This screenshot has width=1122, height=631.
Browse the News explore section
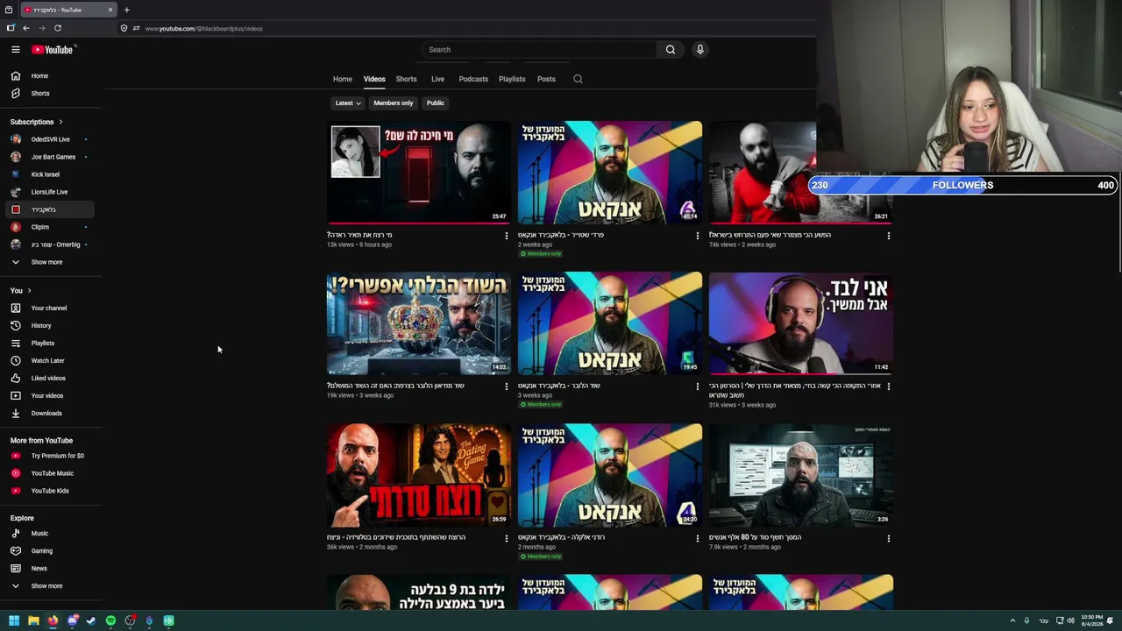(x=51, y=569)
